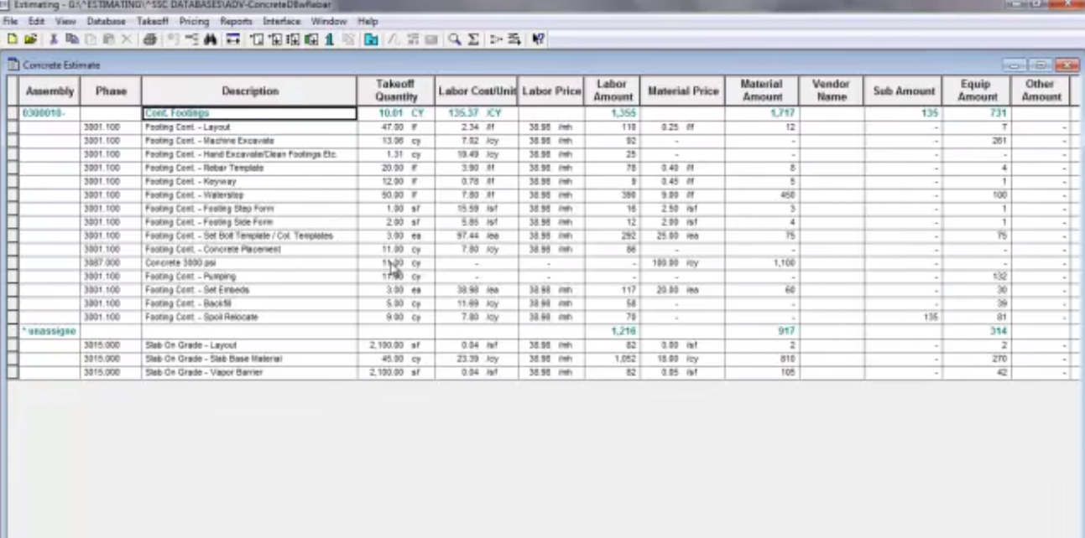Click the Description column header

249,91
